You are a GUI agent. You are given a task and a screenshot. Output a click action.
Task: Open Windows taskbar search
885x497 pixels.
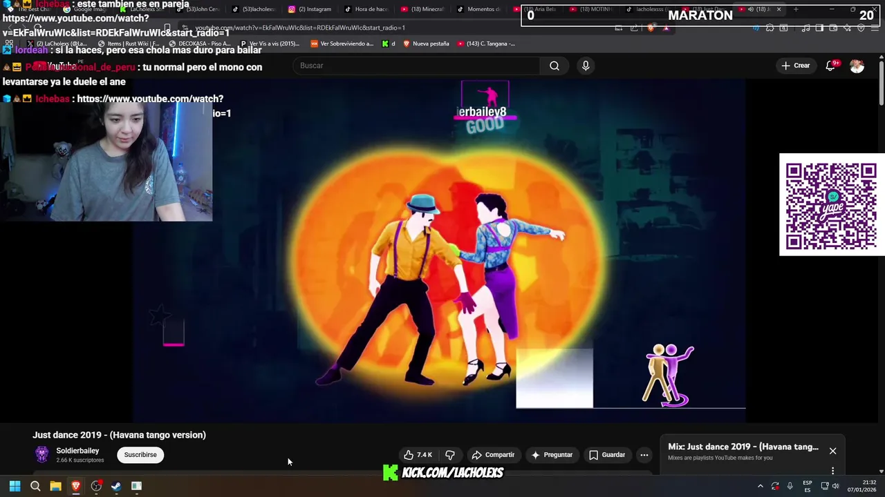[35, 486]
